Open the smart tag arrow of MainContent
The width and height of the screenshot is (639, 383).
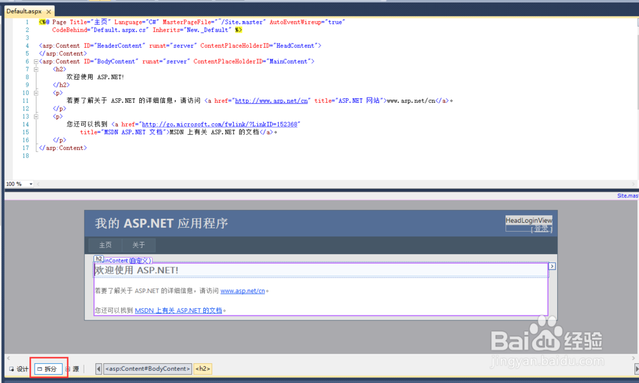coord(552,266)
